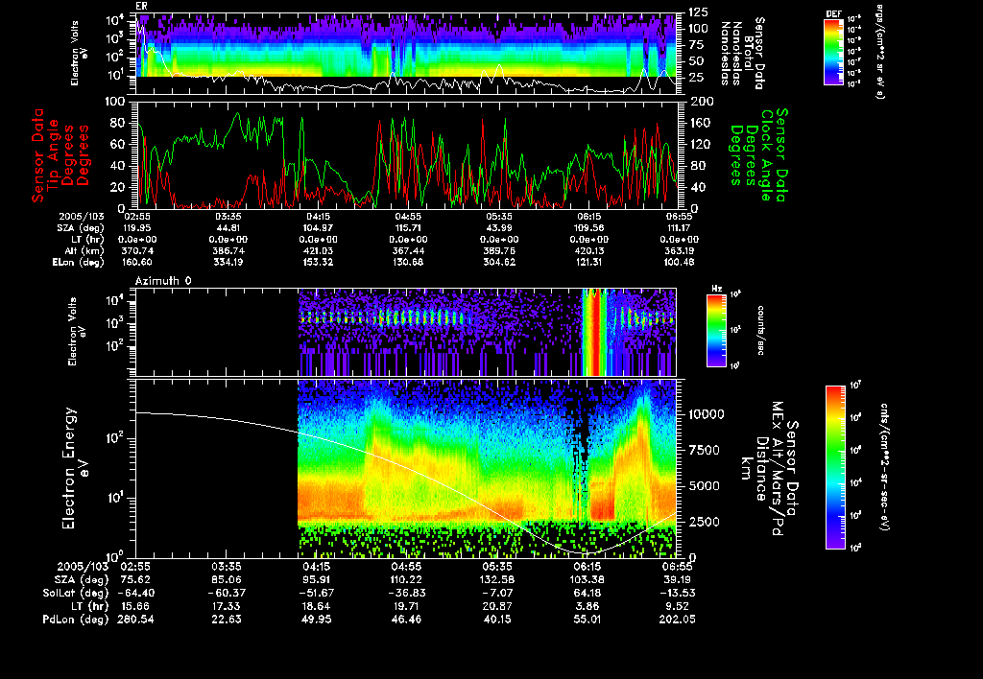Click the tip and clock angle line plot

coord(407,154)
